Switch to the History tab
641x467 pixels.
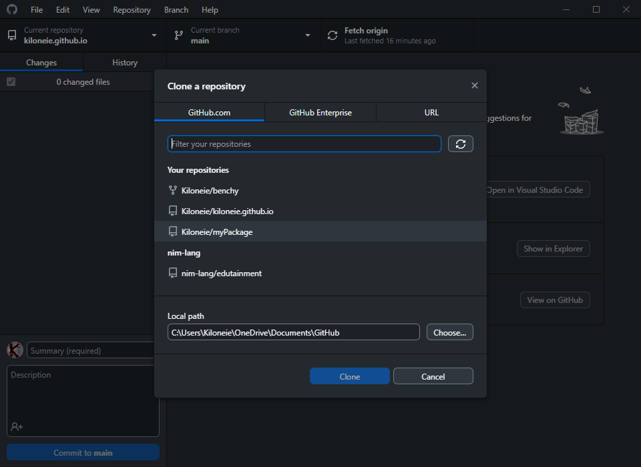click(125, 63)
